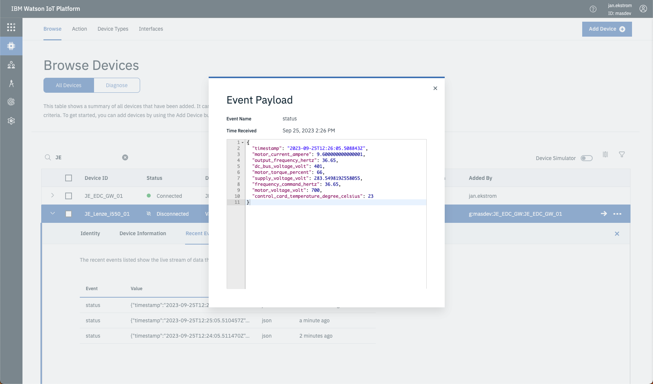Open the Recent Events tab
Screen dimensions: 653x384
tap(197, 233)
